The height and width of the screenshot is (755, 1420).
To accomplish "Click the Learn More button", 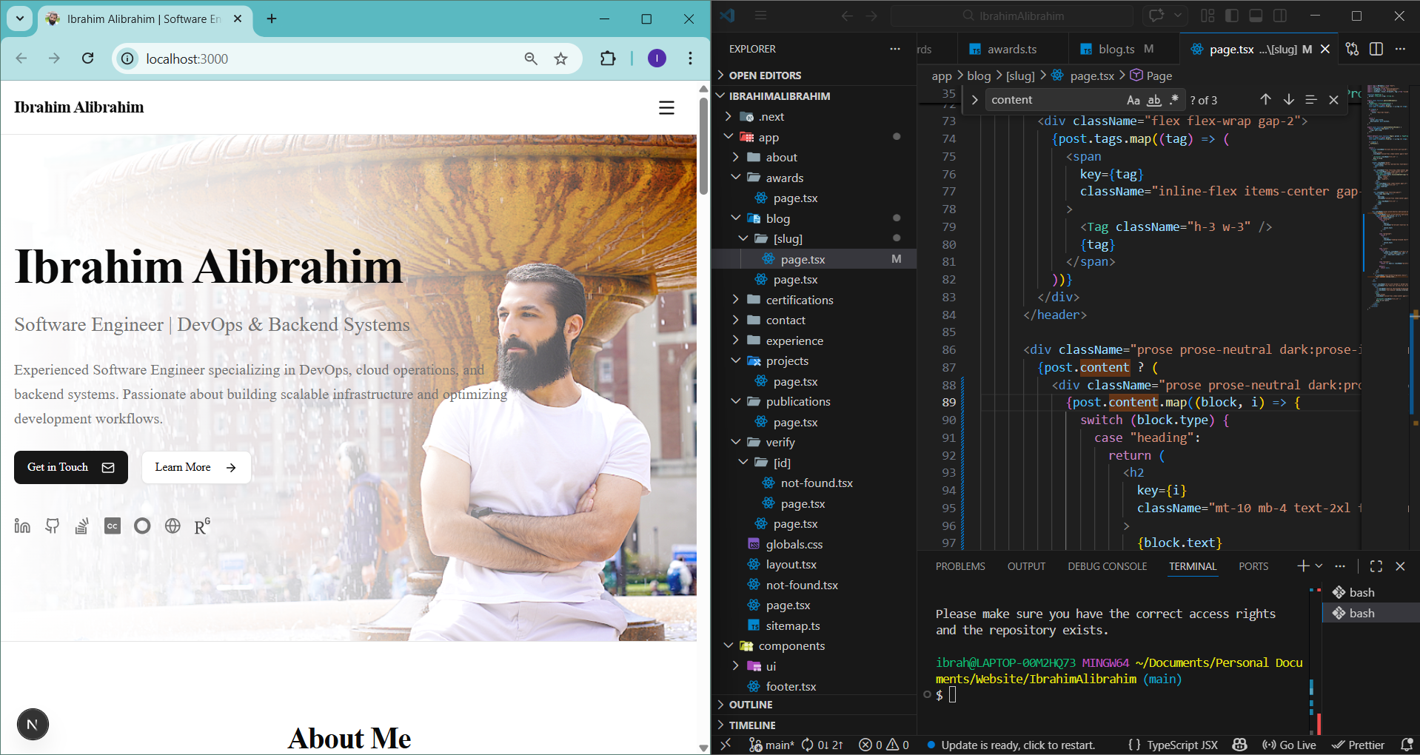I will tap(196, 467).
